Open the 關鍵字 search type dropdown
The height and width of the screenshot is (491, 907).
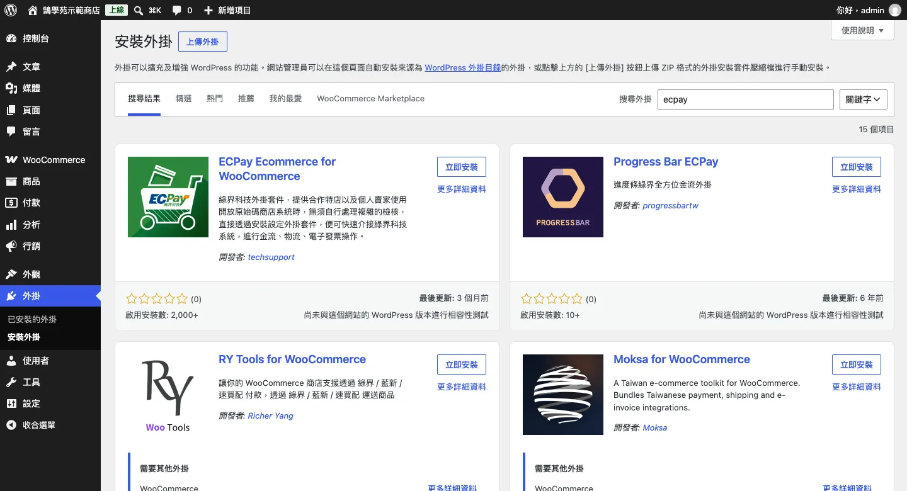[x=864, y=99]
